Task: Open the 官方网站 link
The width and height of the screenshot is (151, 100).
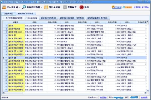Action: [145, 7]
